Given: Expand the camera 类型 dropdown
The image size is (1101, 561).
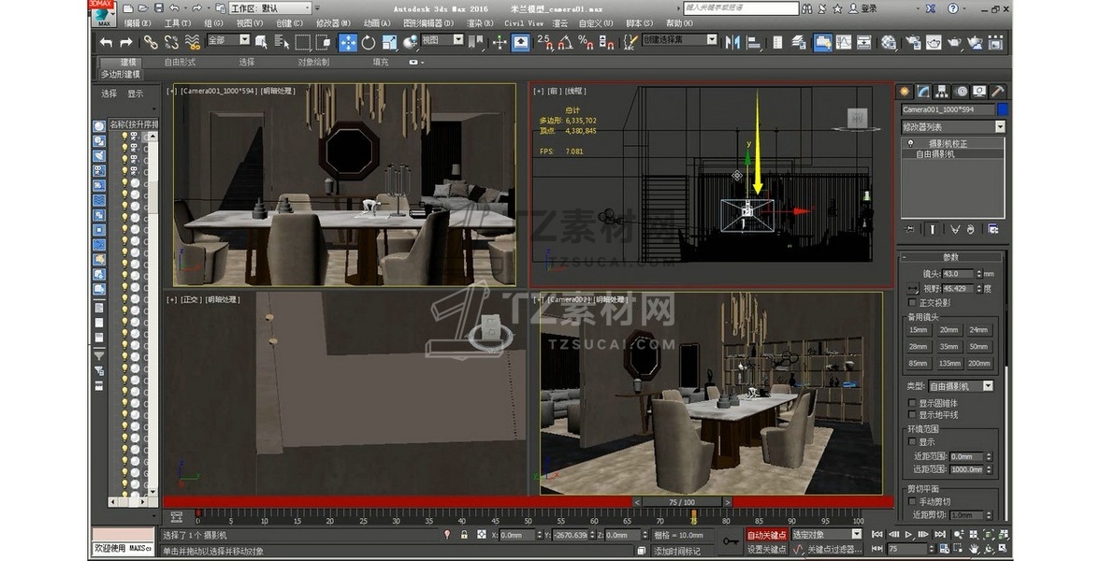Looking at the screenshot, I should (x=960, y=385).
